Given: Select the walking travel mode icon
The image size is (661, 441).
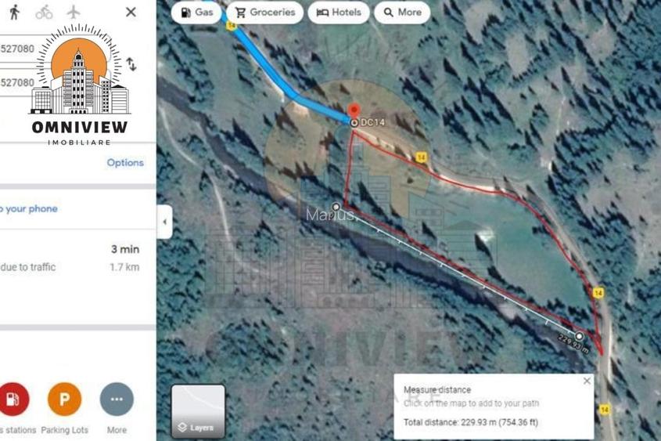Looking at the screenshot, I should pyautogui.click(x=15, y=12).
